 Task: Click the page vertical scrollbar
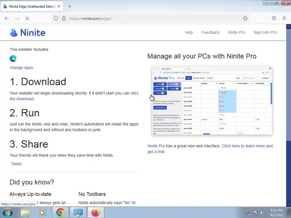pyautogui.click(x=288, y=85)
